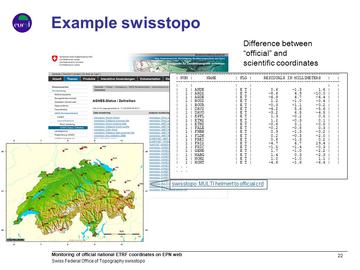The image size is (360, 270).
Task: Open Landesgrenze in the sidebar
Action: coord(61,131)
